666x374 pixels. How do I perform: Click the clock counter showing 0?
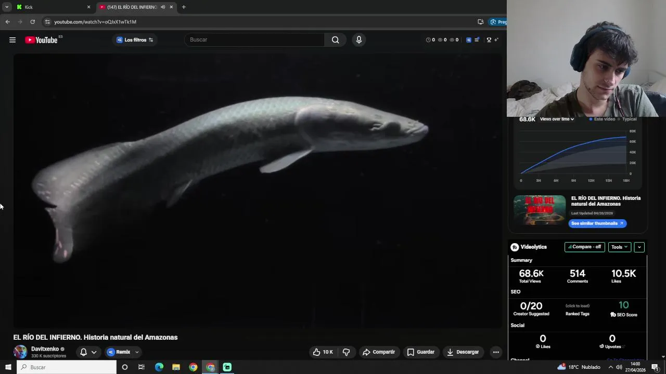coord(430,40)
